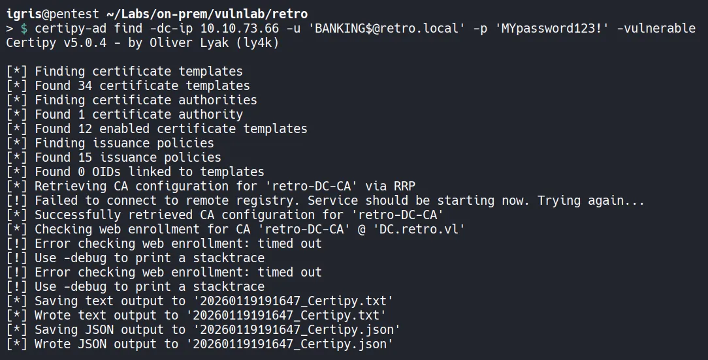Image resolution: width=708 pixels, height=360 pixels.
Task: Click the 'Found 1 certificate authority' line
Action: (138, 114)
